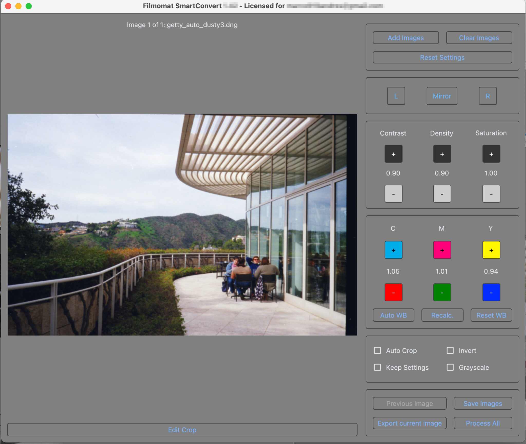This screenshot has width=526, height=444.
Task: Recalculate with the Recalc. button
Action: [442, 315]
